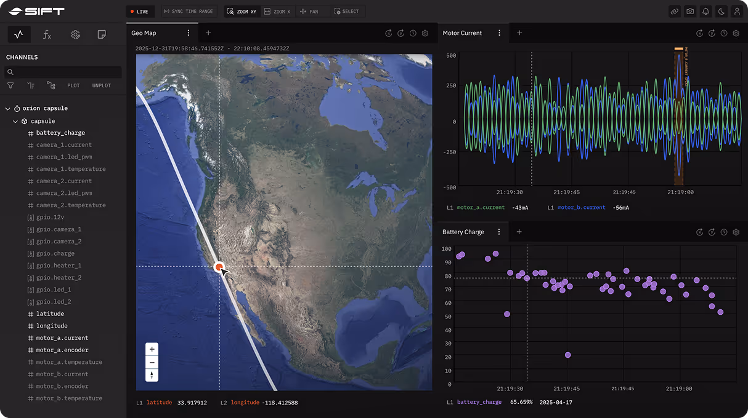Open Battery Charge tab options menu
The height and width of the screenshot is (418, 748).
pos(500,232)
